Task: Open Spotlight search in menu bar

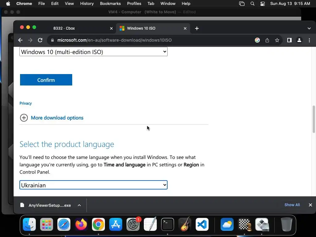Action: coord(252,4)
